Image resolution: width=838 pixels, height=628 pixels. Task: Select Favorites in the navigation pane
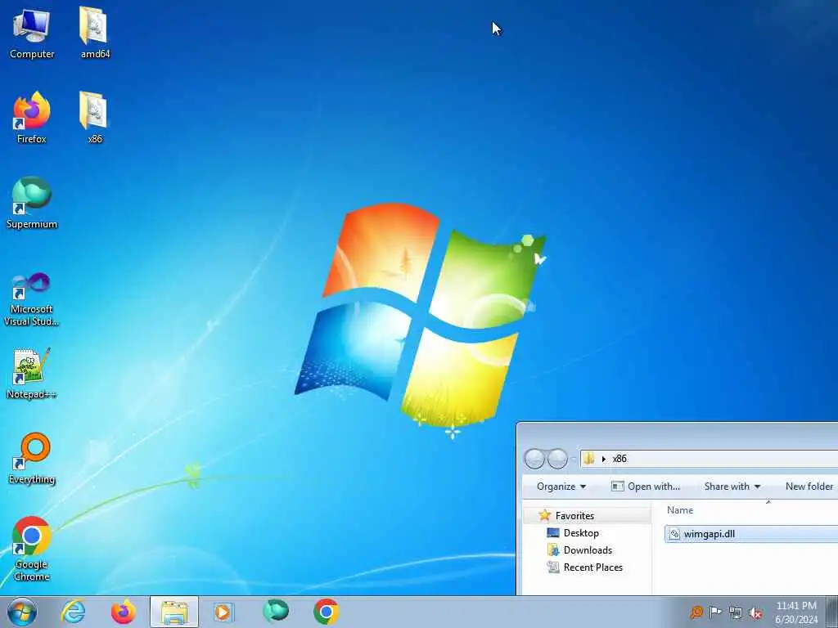pyautogui.click(x=574, y=516)
